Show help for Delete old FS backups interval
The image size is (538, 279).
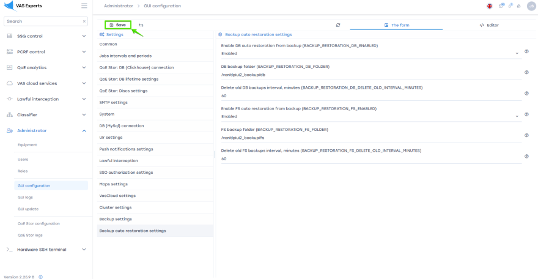526,156
